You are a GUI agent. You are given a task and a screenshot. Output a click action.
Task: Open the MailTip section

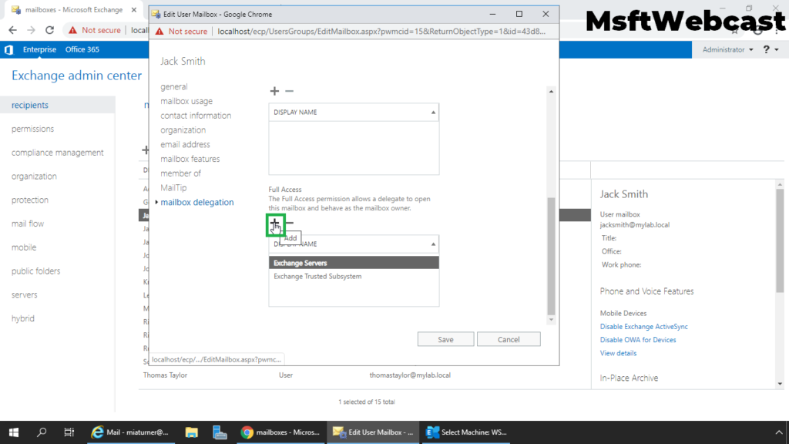[x=173, y=188]
